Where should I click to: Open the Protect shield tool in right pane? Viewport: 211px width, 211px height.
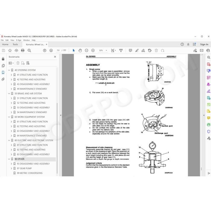pos(209,131)
